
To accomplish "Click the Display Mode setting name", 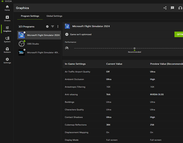I will pyautogui.click(x=72, y=140).
